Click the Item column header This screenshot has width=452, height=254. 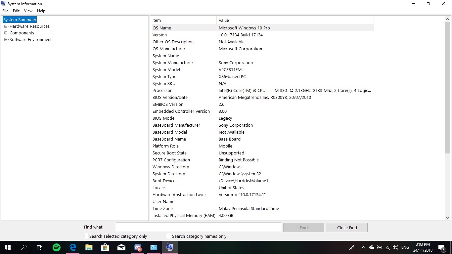pyautogui.click(x=184, y=21)
